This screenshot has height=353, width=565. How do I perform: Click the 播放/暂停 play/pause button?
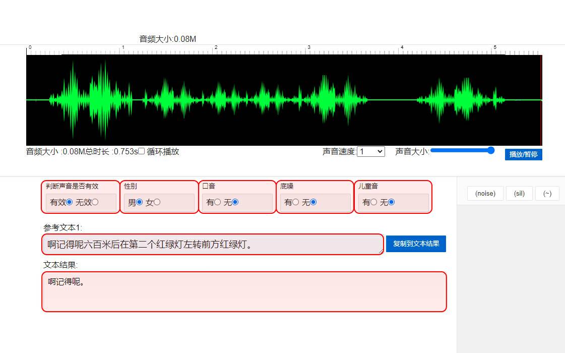(523, 154)
